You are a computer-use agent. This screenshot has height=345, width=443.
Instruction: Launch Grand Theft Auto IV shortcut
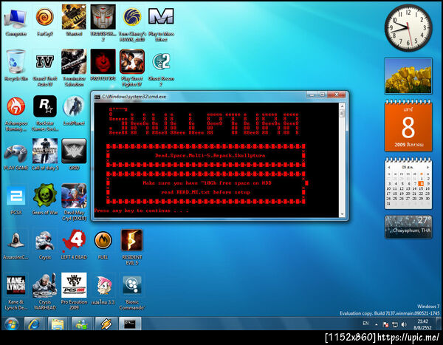pos(45,69)
